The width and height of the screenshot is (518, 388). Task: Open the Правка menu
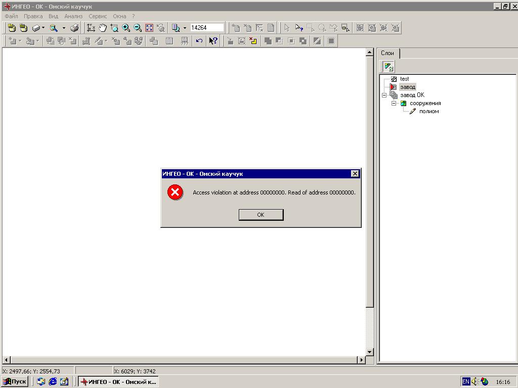point(33,16)
